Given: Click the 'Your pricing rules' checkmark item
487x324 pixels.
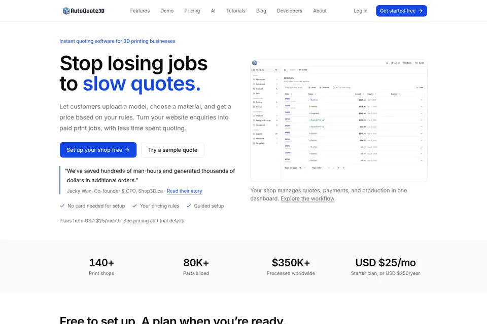Looking at the screenshot, I should (156, 206).
